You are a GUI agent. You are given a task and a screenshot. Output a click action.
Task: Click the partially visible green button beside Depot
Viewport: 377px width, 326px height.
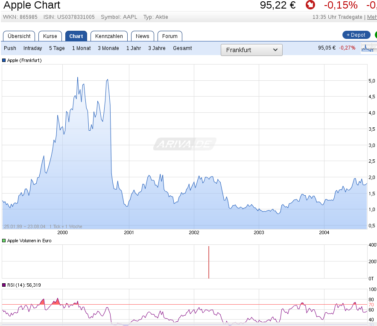(x=375, y=35)
